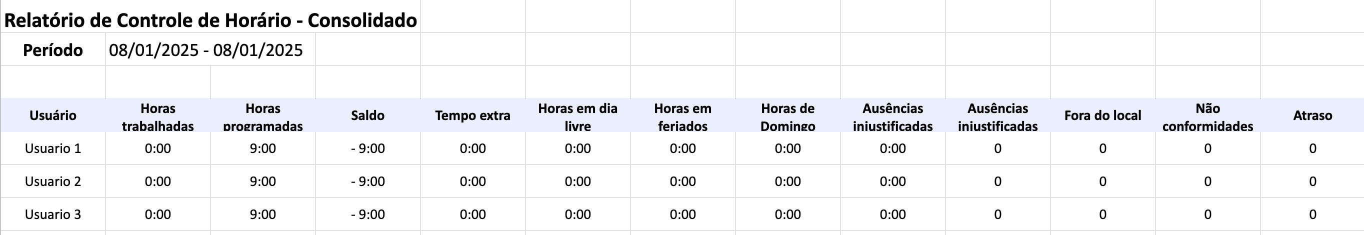Select the Usuario 2 name cell
Image resolution: width=1364 pixels, height=235 pixels.
[x=53, y=181]
